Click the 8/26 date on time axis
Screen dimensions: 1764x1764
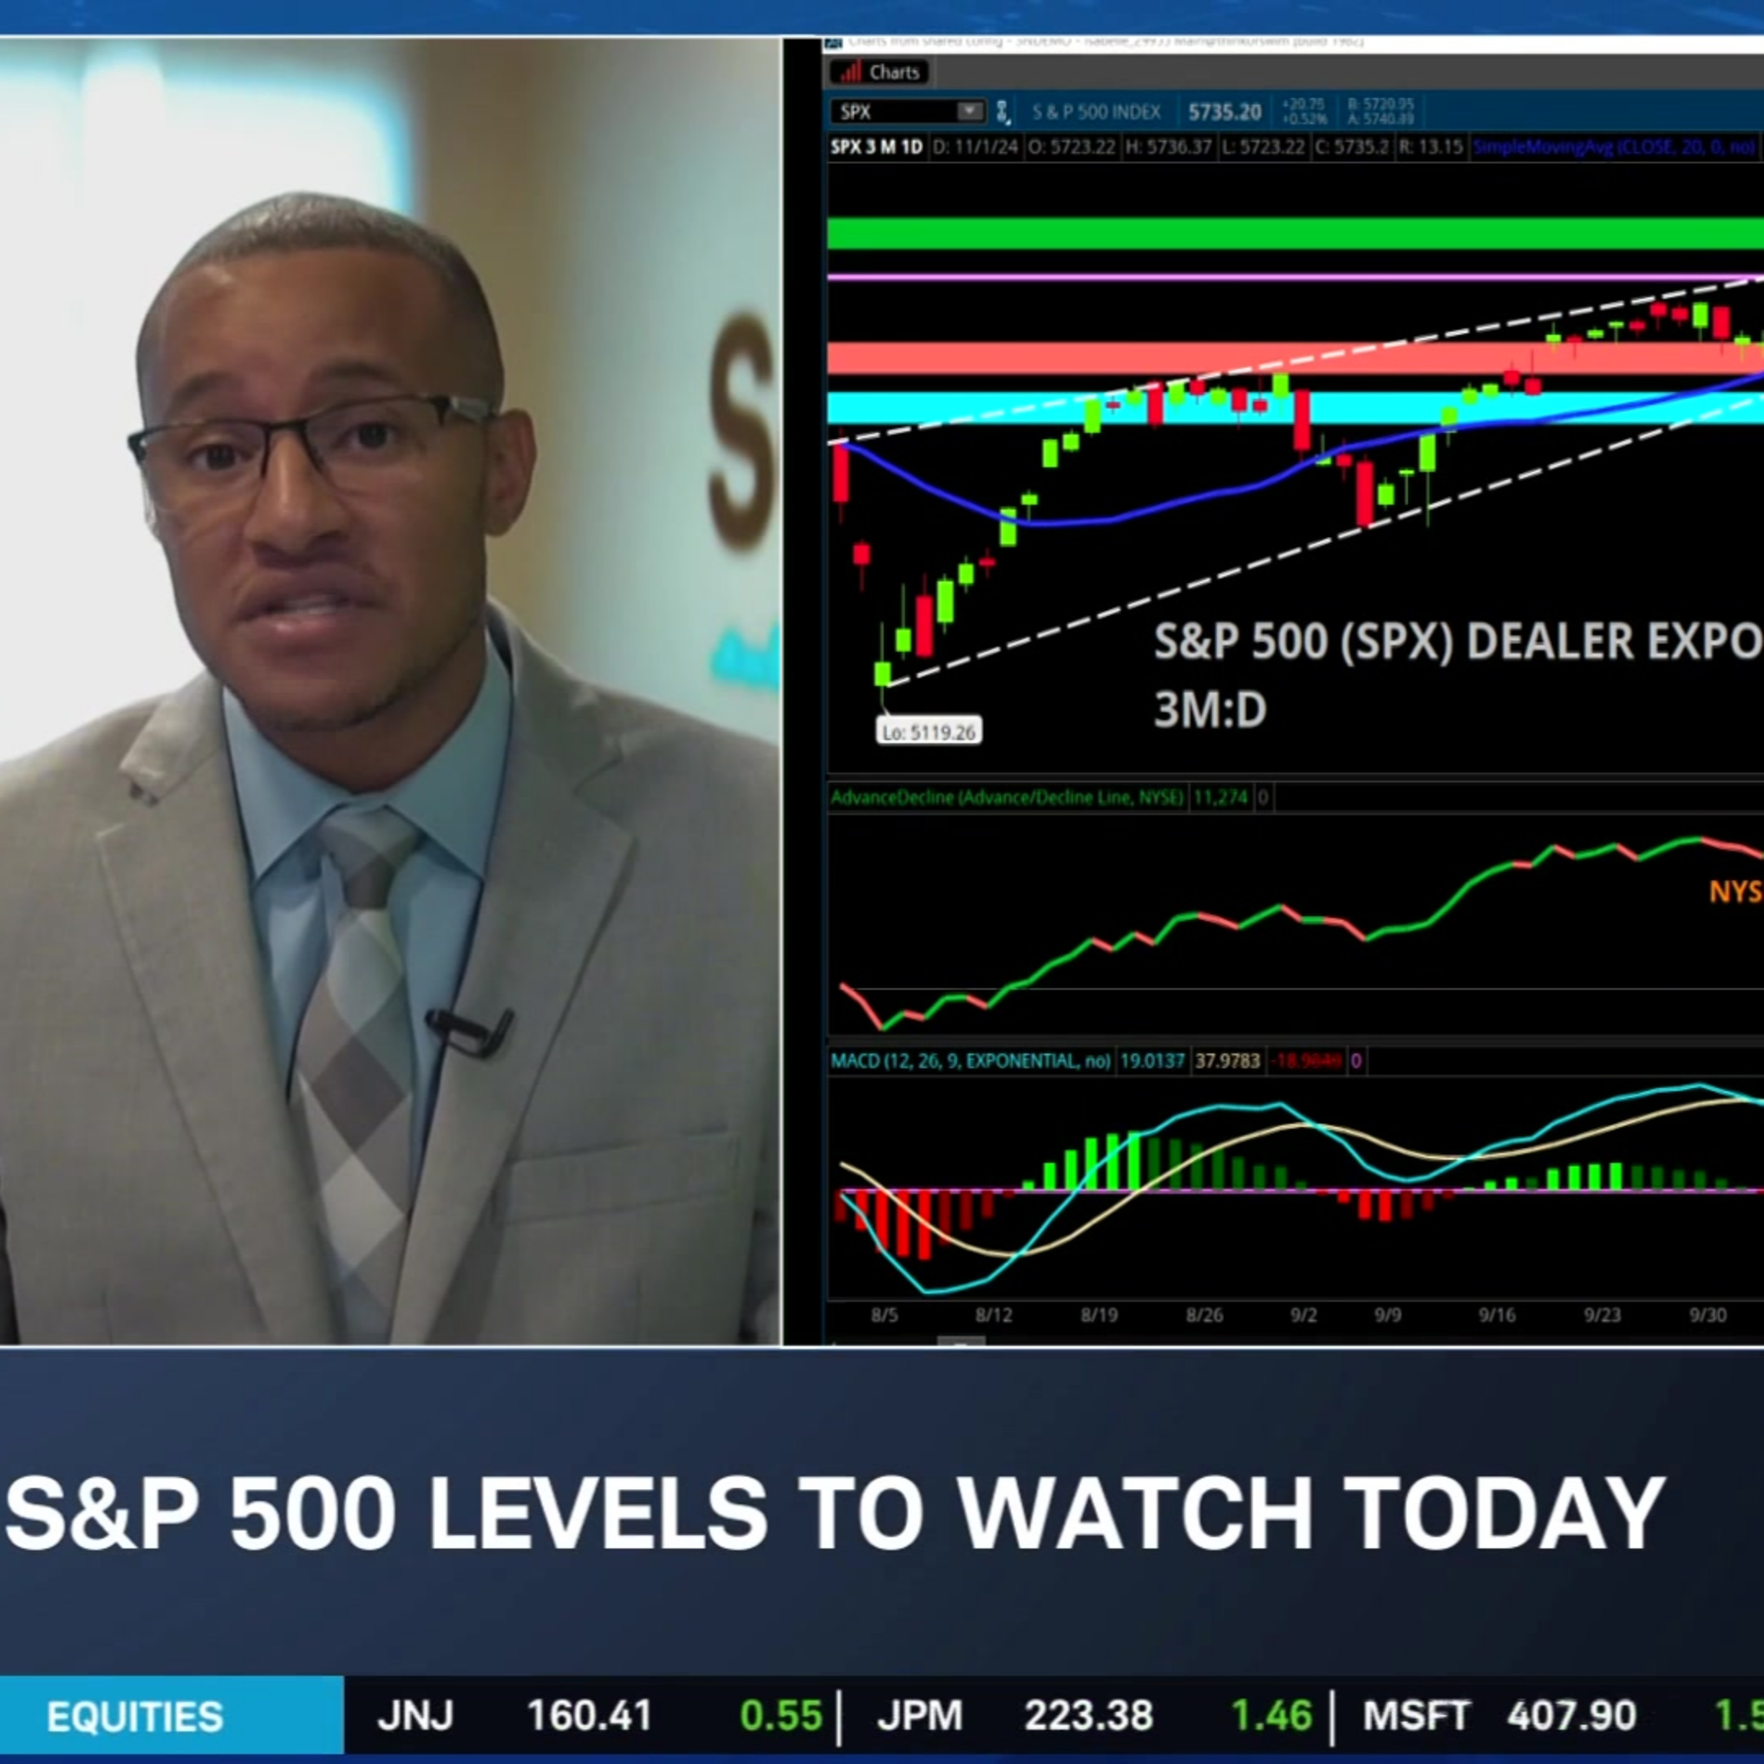point(1204,1315)
